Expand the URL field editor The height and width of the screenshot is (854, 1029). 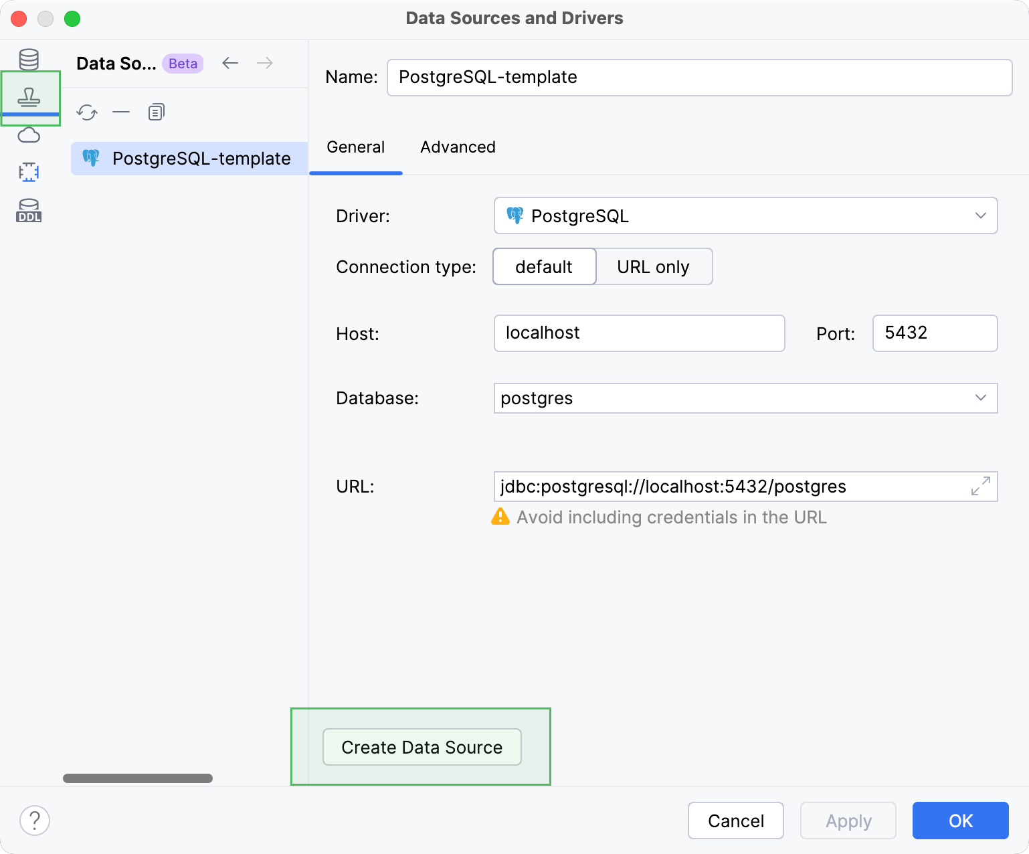click(979, 487)
